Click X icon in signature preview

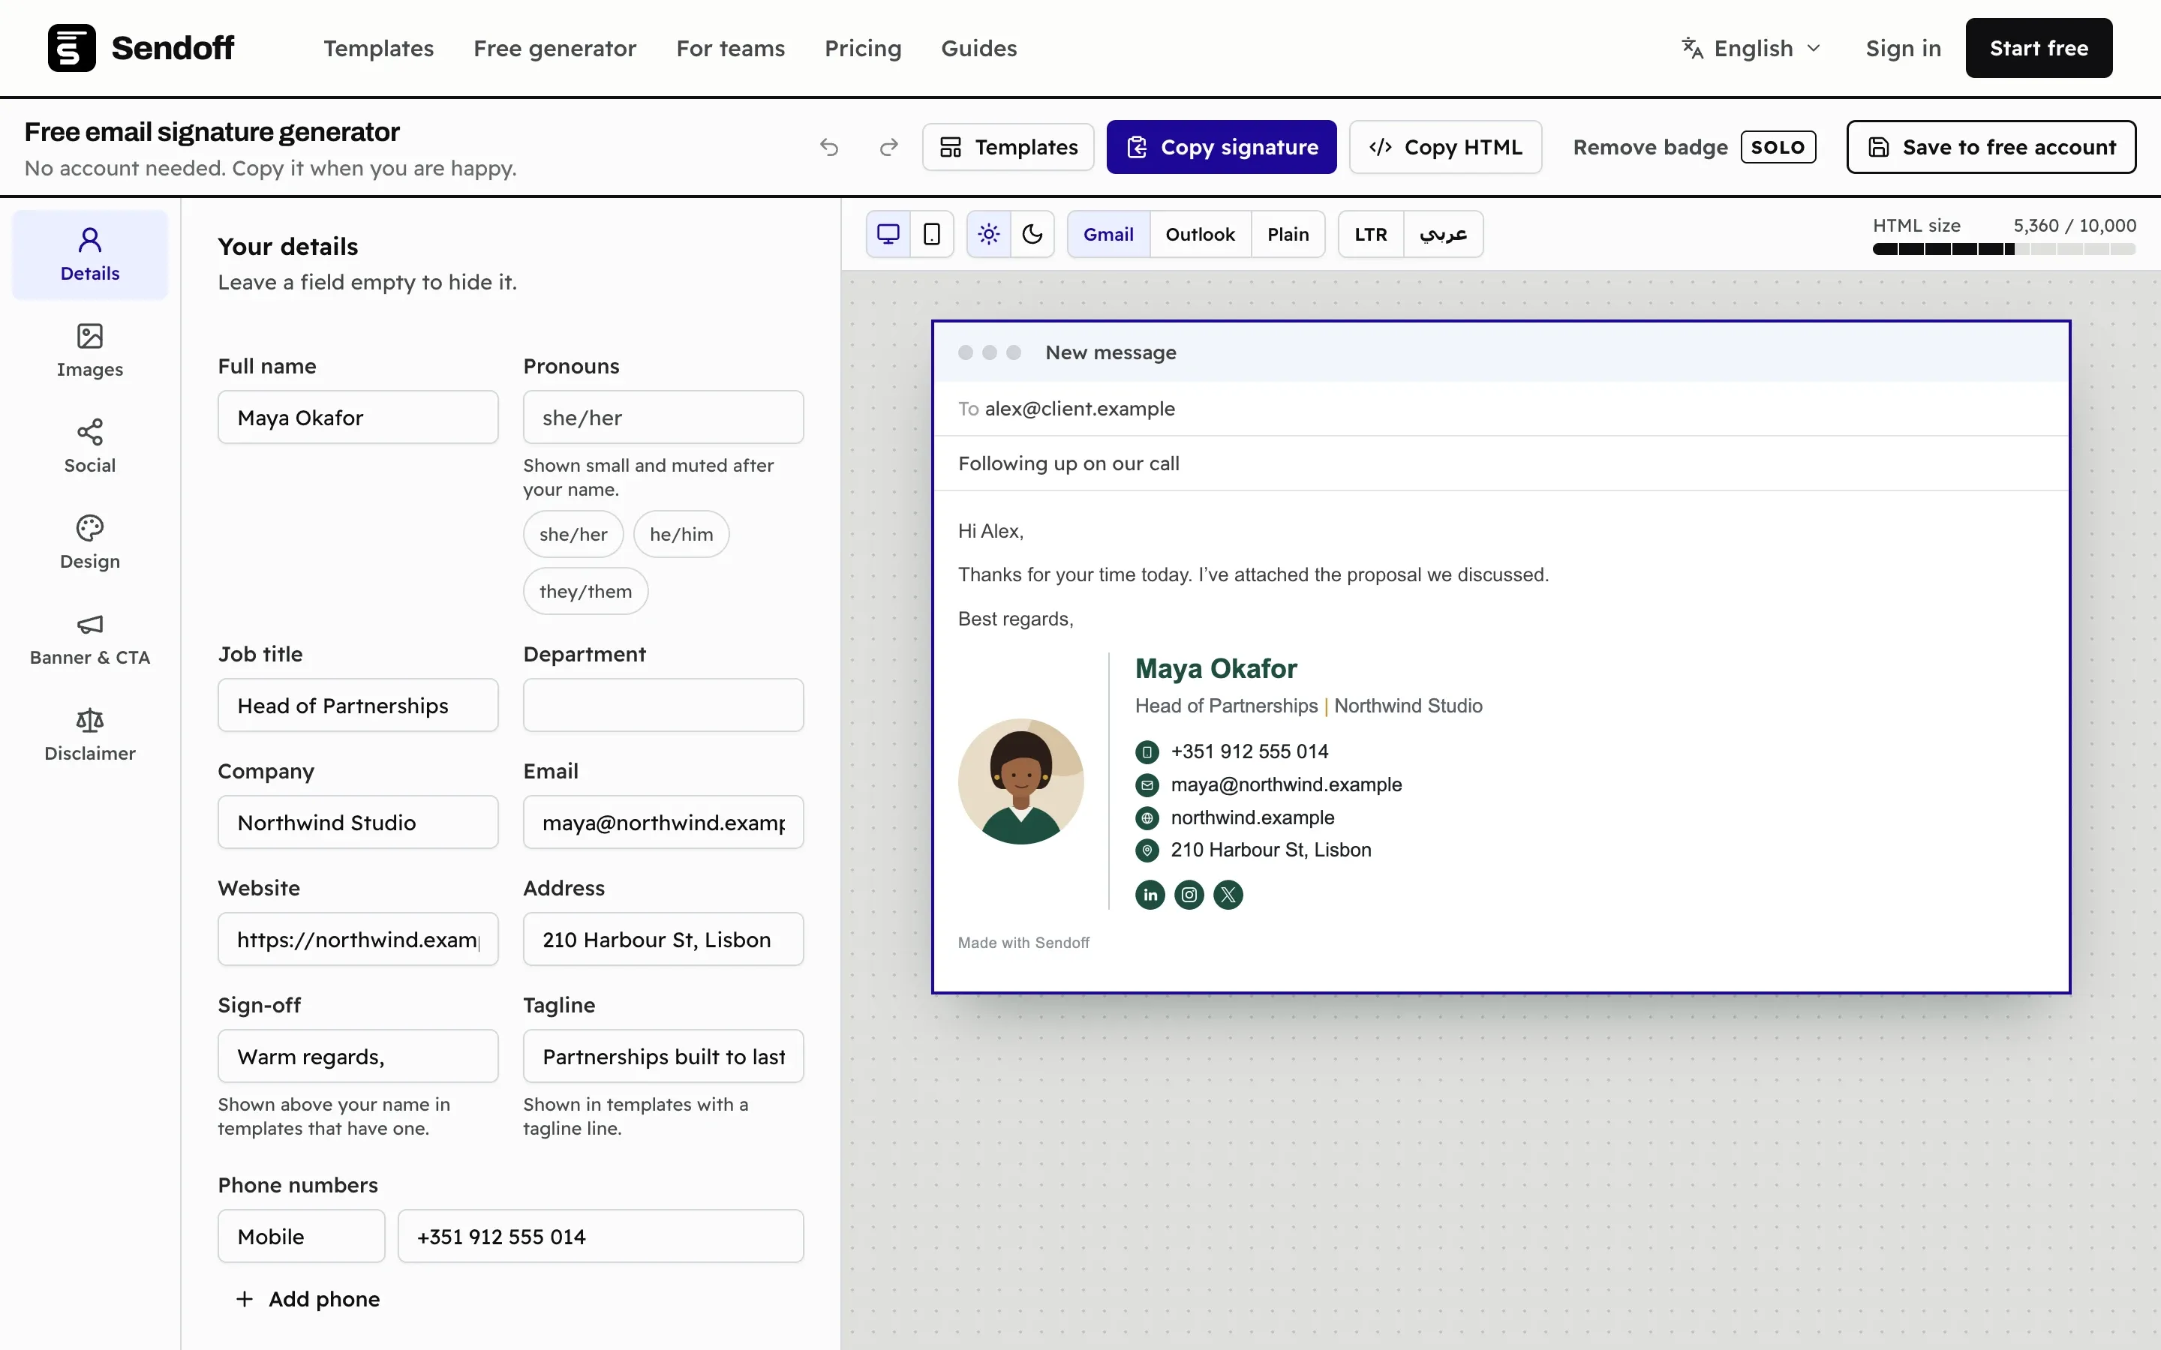[1229, 895]
